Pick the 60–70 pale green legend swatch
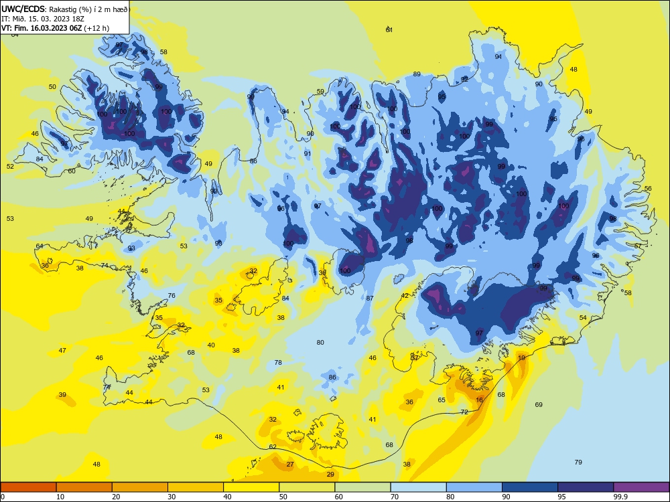 [x=362, y=487]
